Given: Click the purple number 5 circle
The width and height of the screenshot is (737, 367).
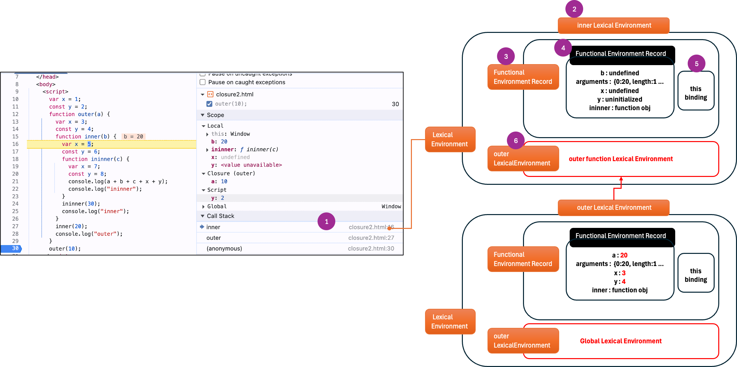Looking at the screenshot, I should 696,64.
